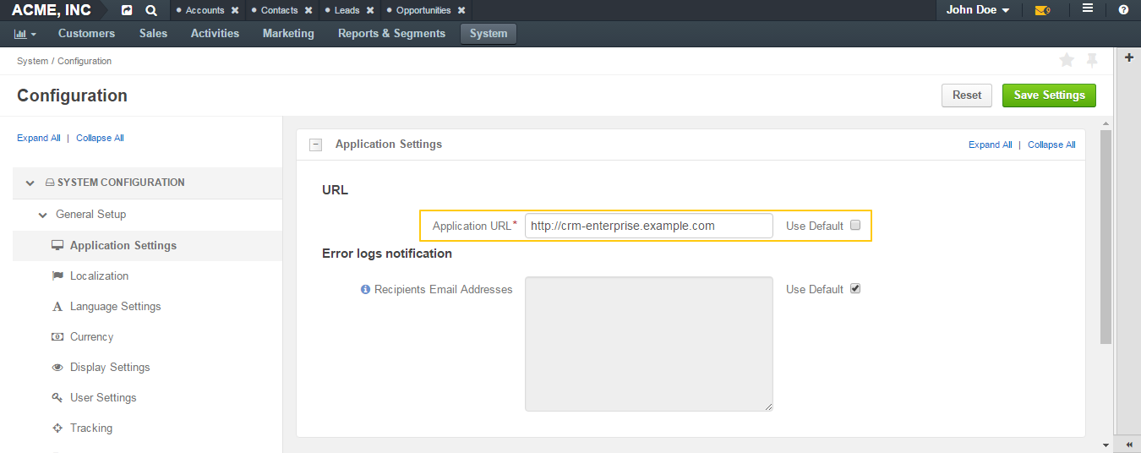Open John Doe user menu
This screenshot has height=453, width=1141.
pos(978,10)
